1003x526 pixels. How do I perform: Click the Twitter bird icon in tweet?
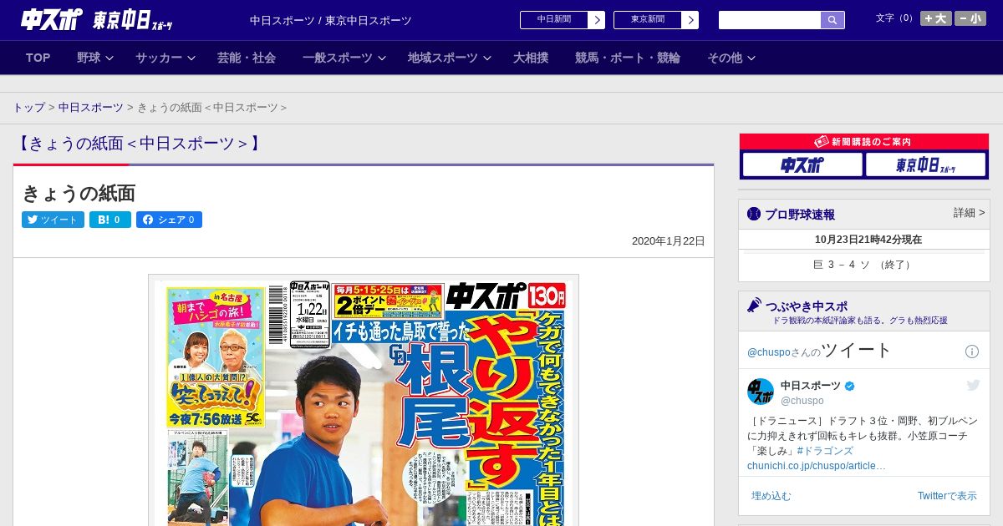tap(973, 385)
